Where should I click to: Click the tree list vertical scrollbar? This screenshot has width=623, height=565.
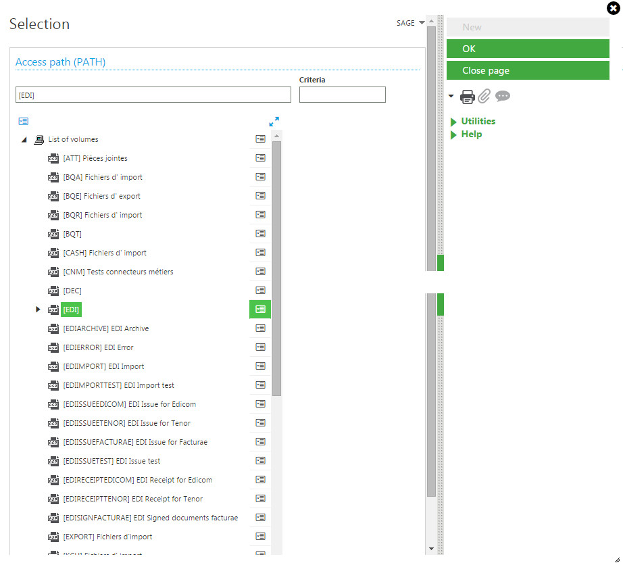276,270
